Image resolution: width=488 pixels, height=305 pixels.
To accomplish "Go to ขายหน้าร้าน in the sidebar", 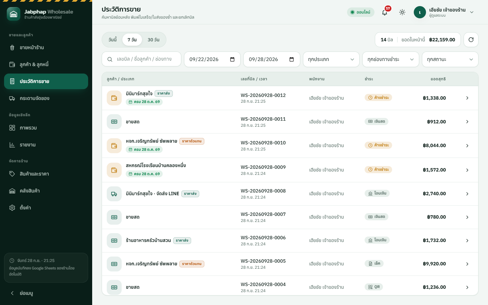I will (46, 47).
